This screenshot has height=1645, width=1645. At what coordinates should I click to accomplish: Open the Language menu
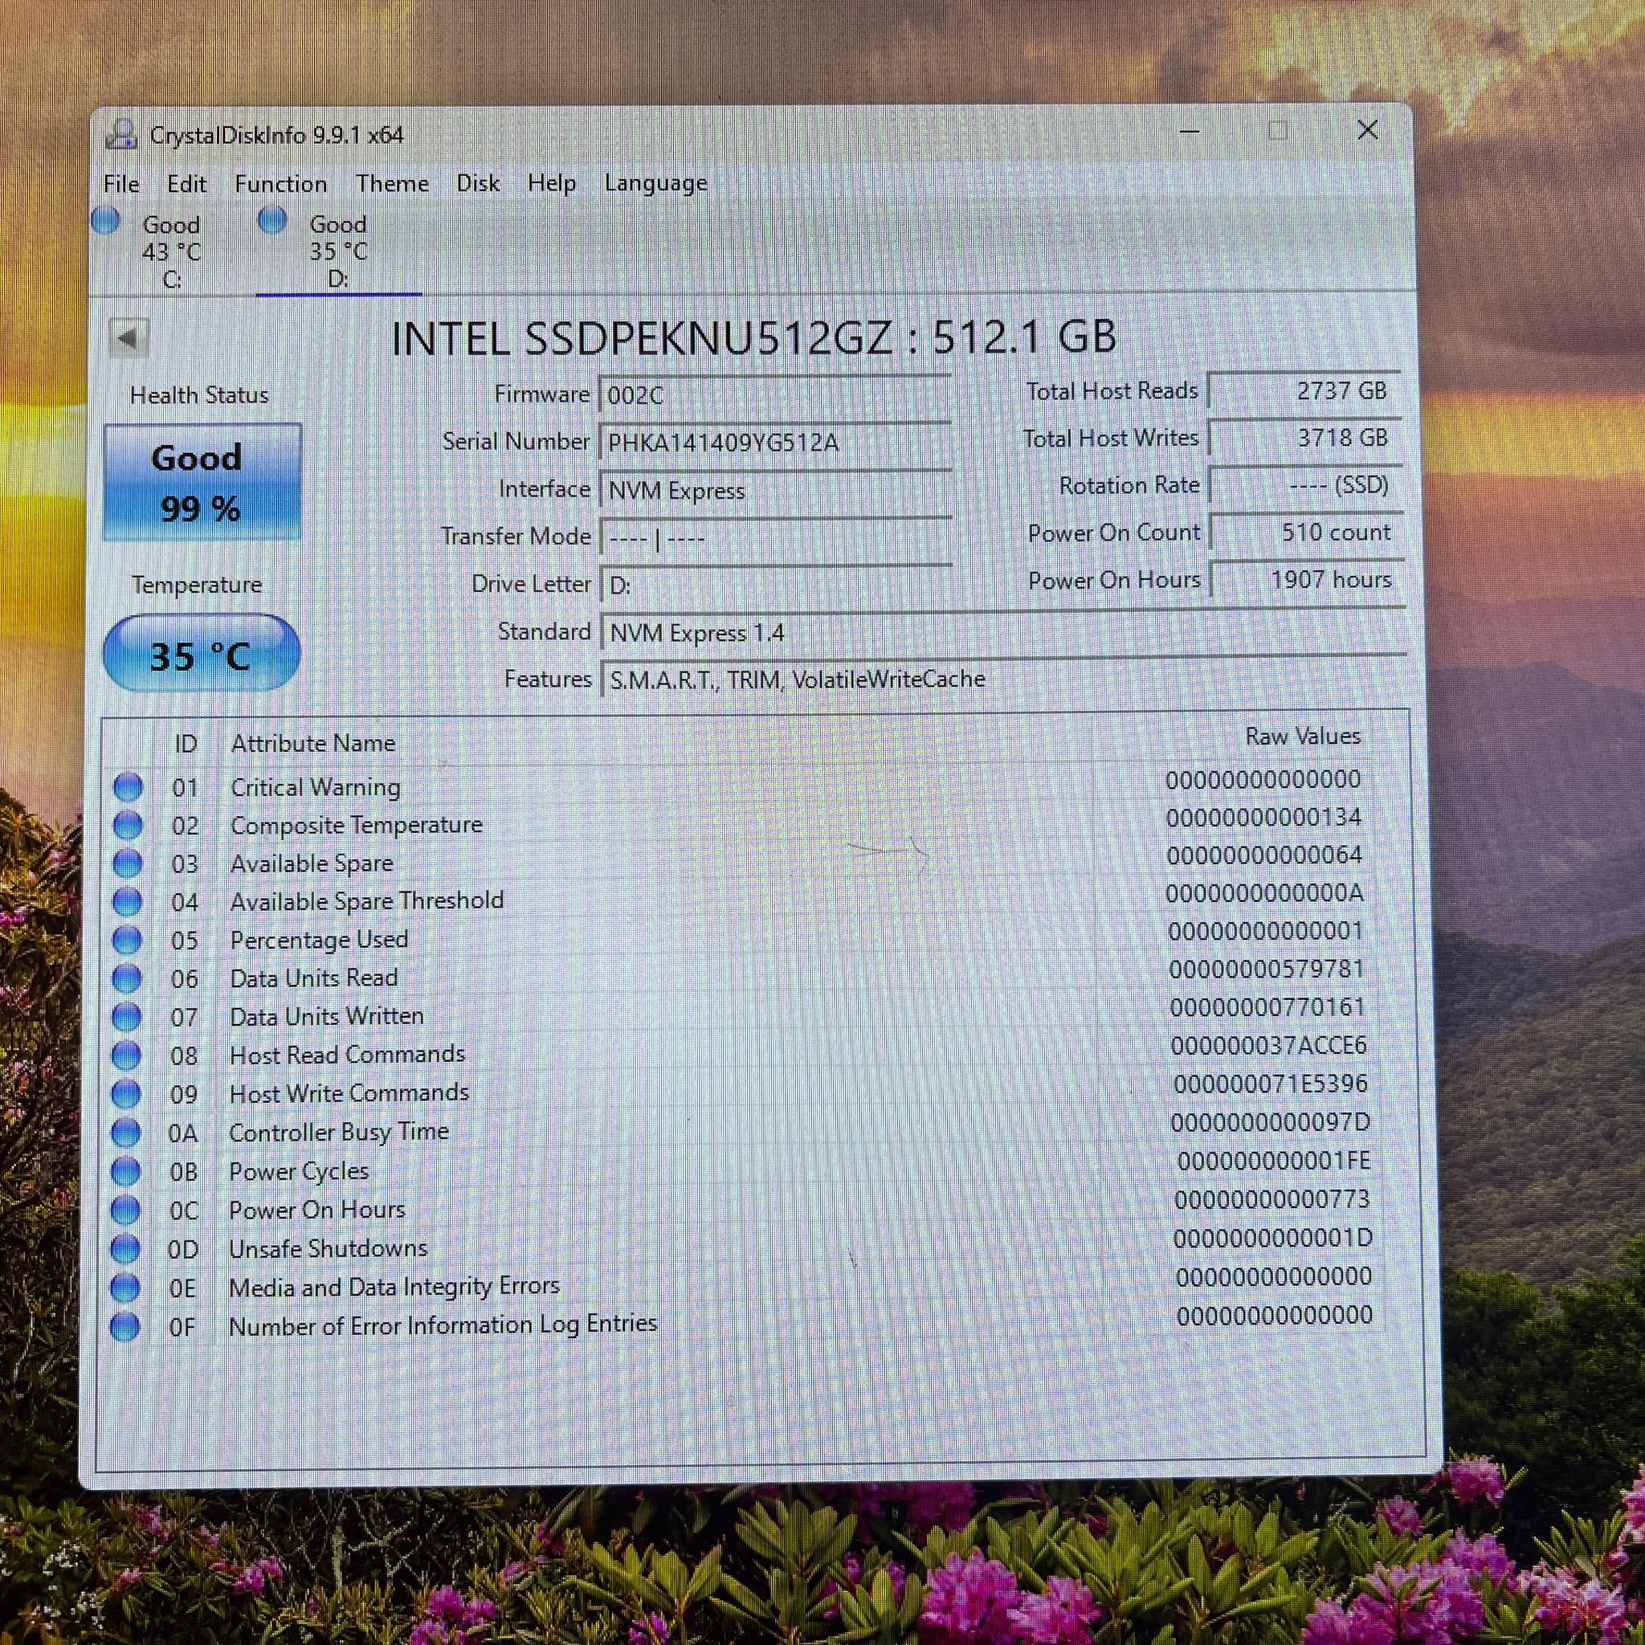coord(655,183)
